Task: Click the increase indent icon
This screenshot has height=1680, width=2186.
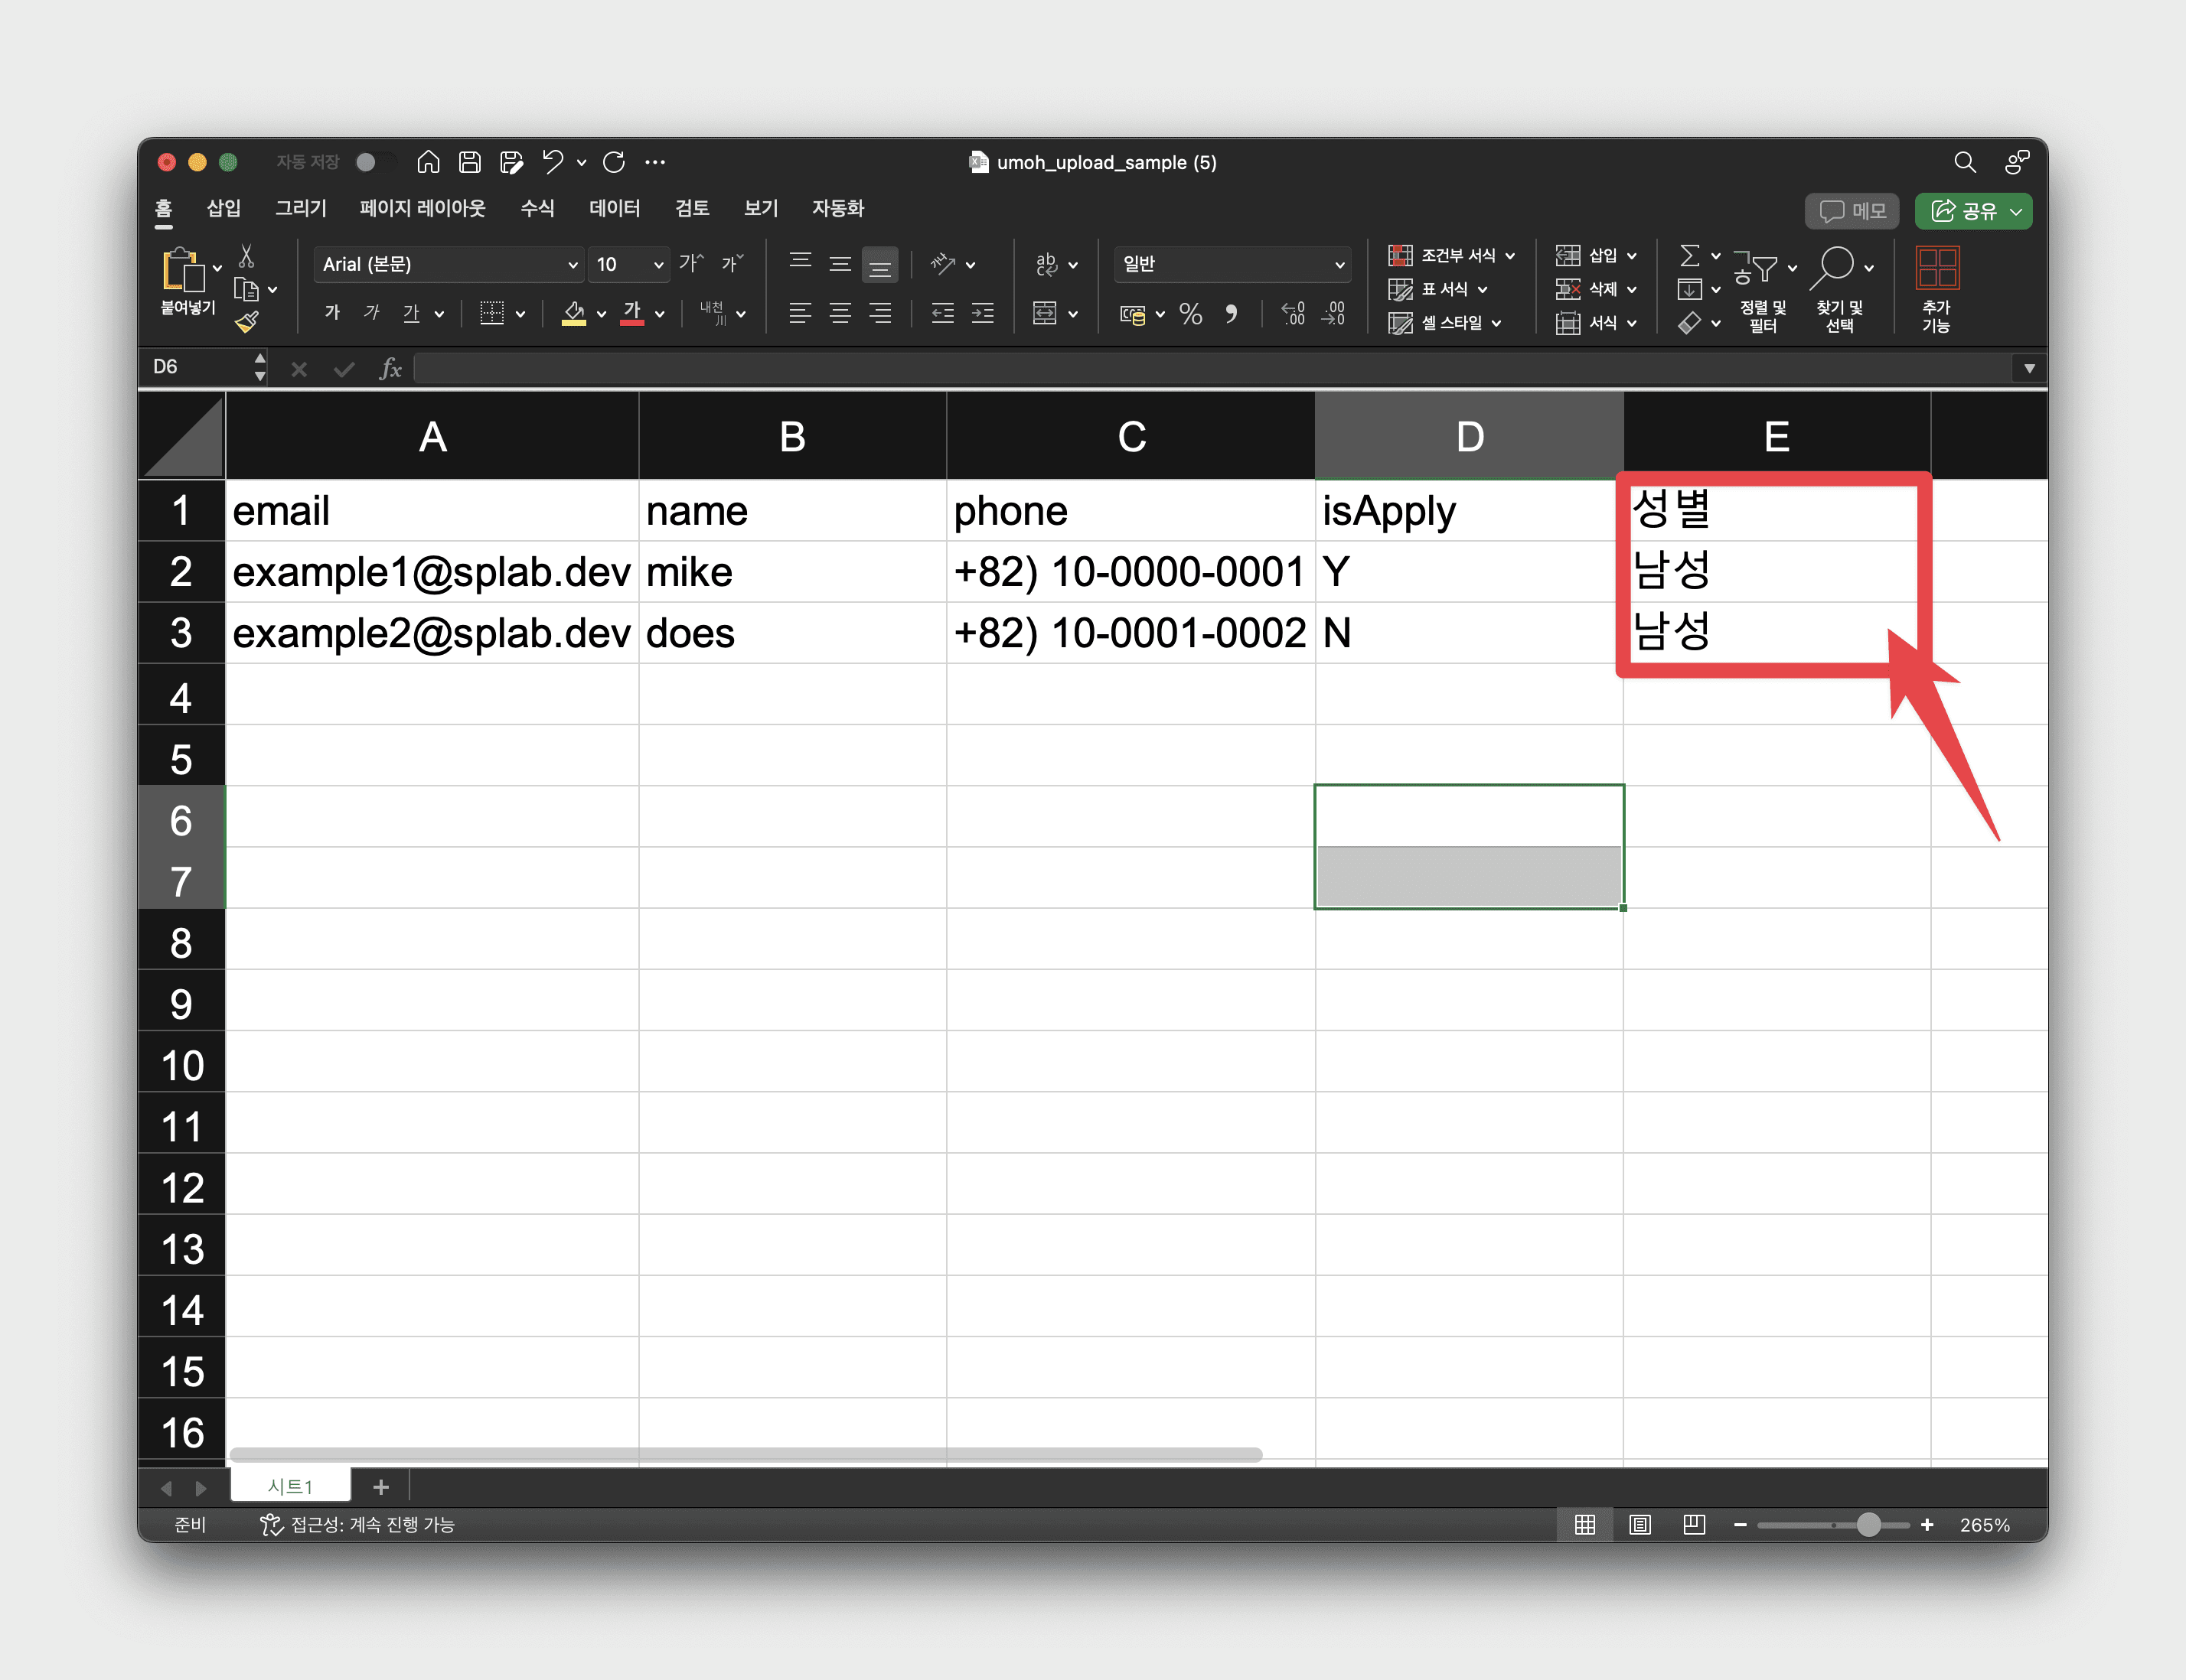Action: 984,314
